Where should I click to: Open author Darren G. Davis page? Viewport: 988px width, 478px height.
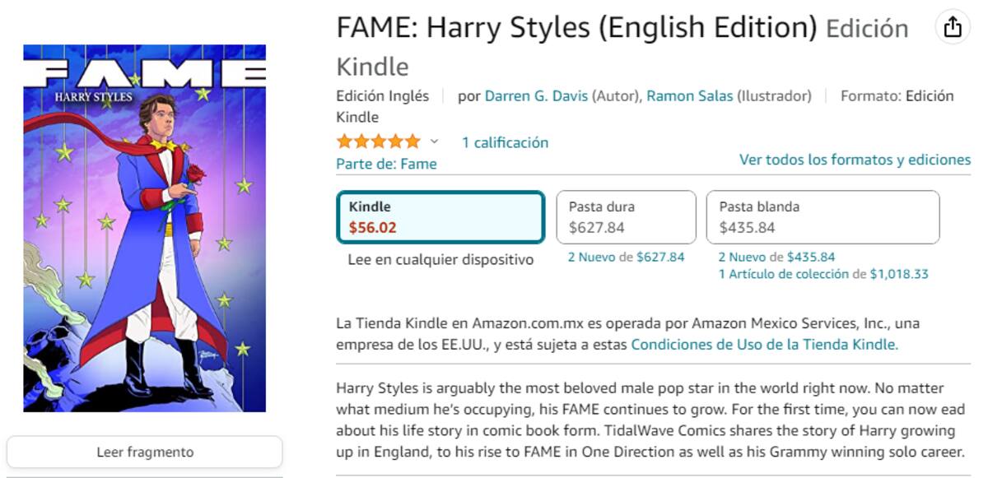(x=536, y=96)
